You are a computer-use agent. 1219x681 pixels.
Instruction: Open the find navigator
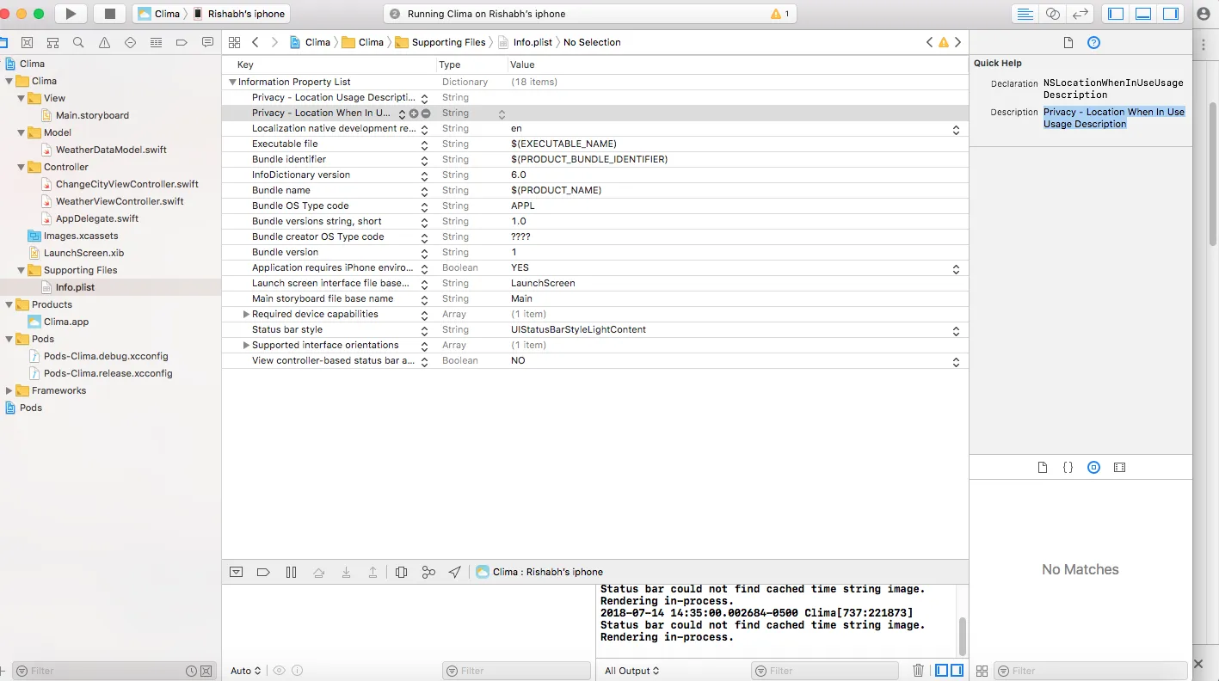pyautogui.click(x=78, y=42)
